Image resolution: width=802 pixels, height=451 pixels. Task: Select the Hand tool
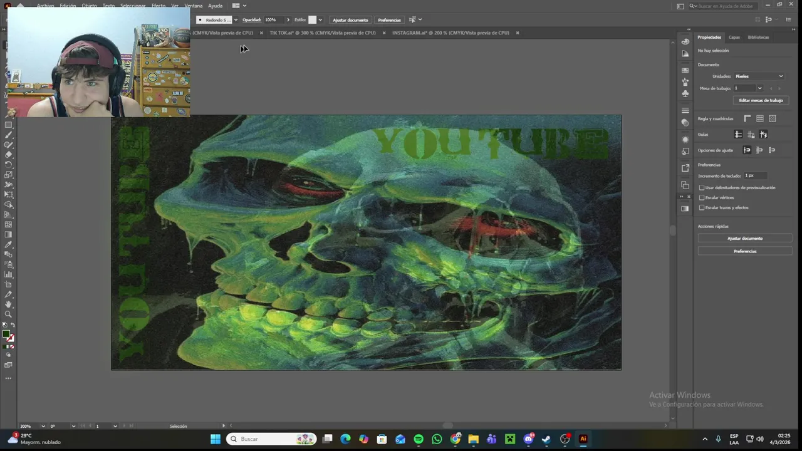8,305
